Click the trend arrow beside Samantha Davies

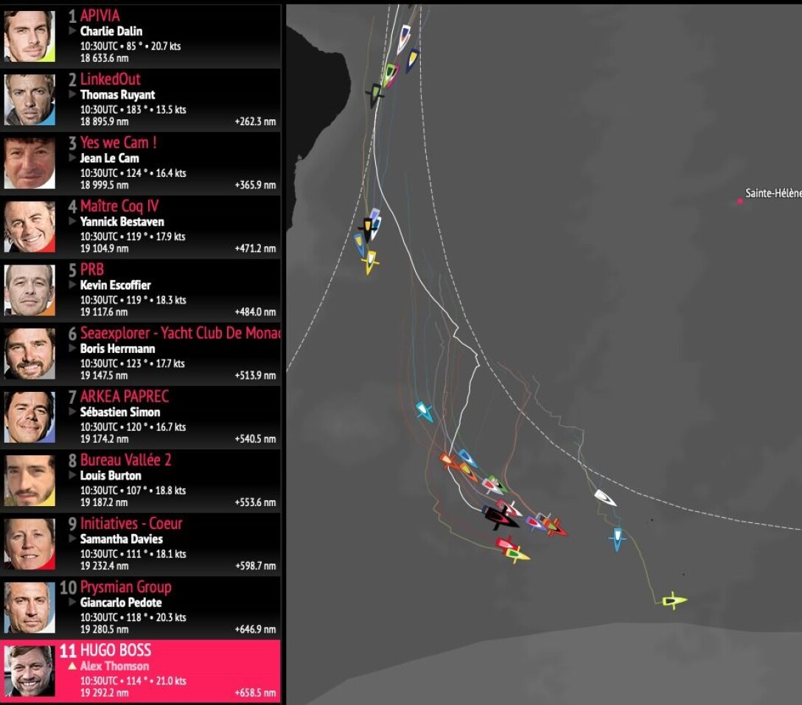coord(73,539)
